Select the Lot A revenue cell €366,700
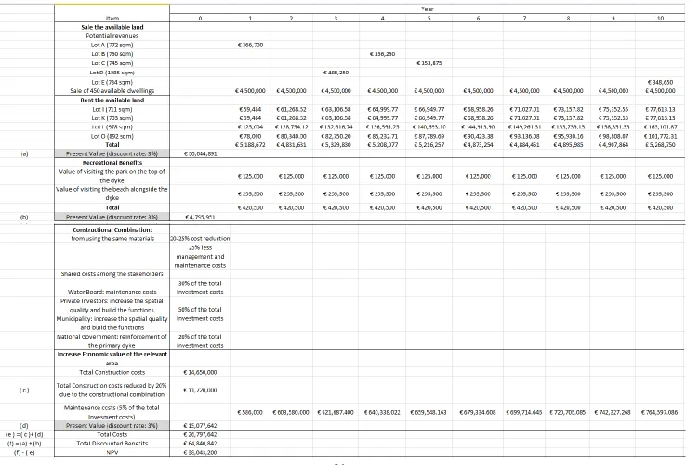The width and height of the screenshot is (699, 465). click(x=251, y=45)
